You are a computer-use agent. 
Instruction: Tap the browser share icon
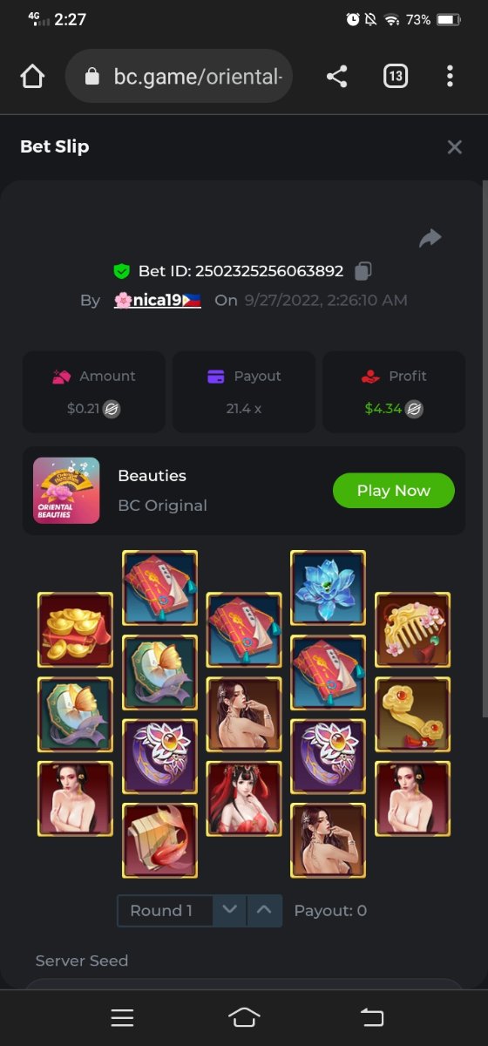click(x=337, y=77)
